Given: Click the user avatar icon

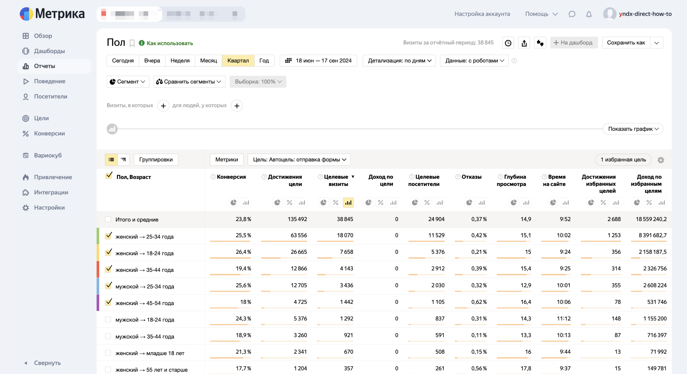Looking at the screenshot, I should point(610,14).
